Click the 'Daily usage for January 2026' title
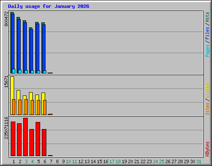Viewport: 212px width, 166px height. click(48, 6)
